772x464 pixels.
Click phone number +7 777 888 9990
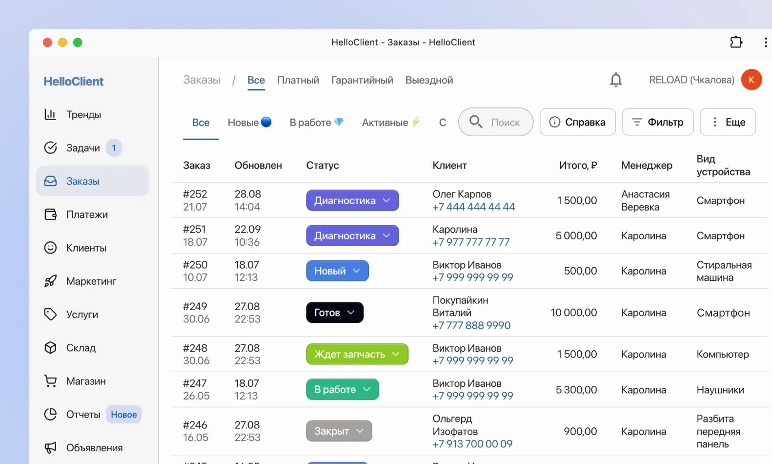471,325
